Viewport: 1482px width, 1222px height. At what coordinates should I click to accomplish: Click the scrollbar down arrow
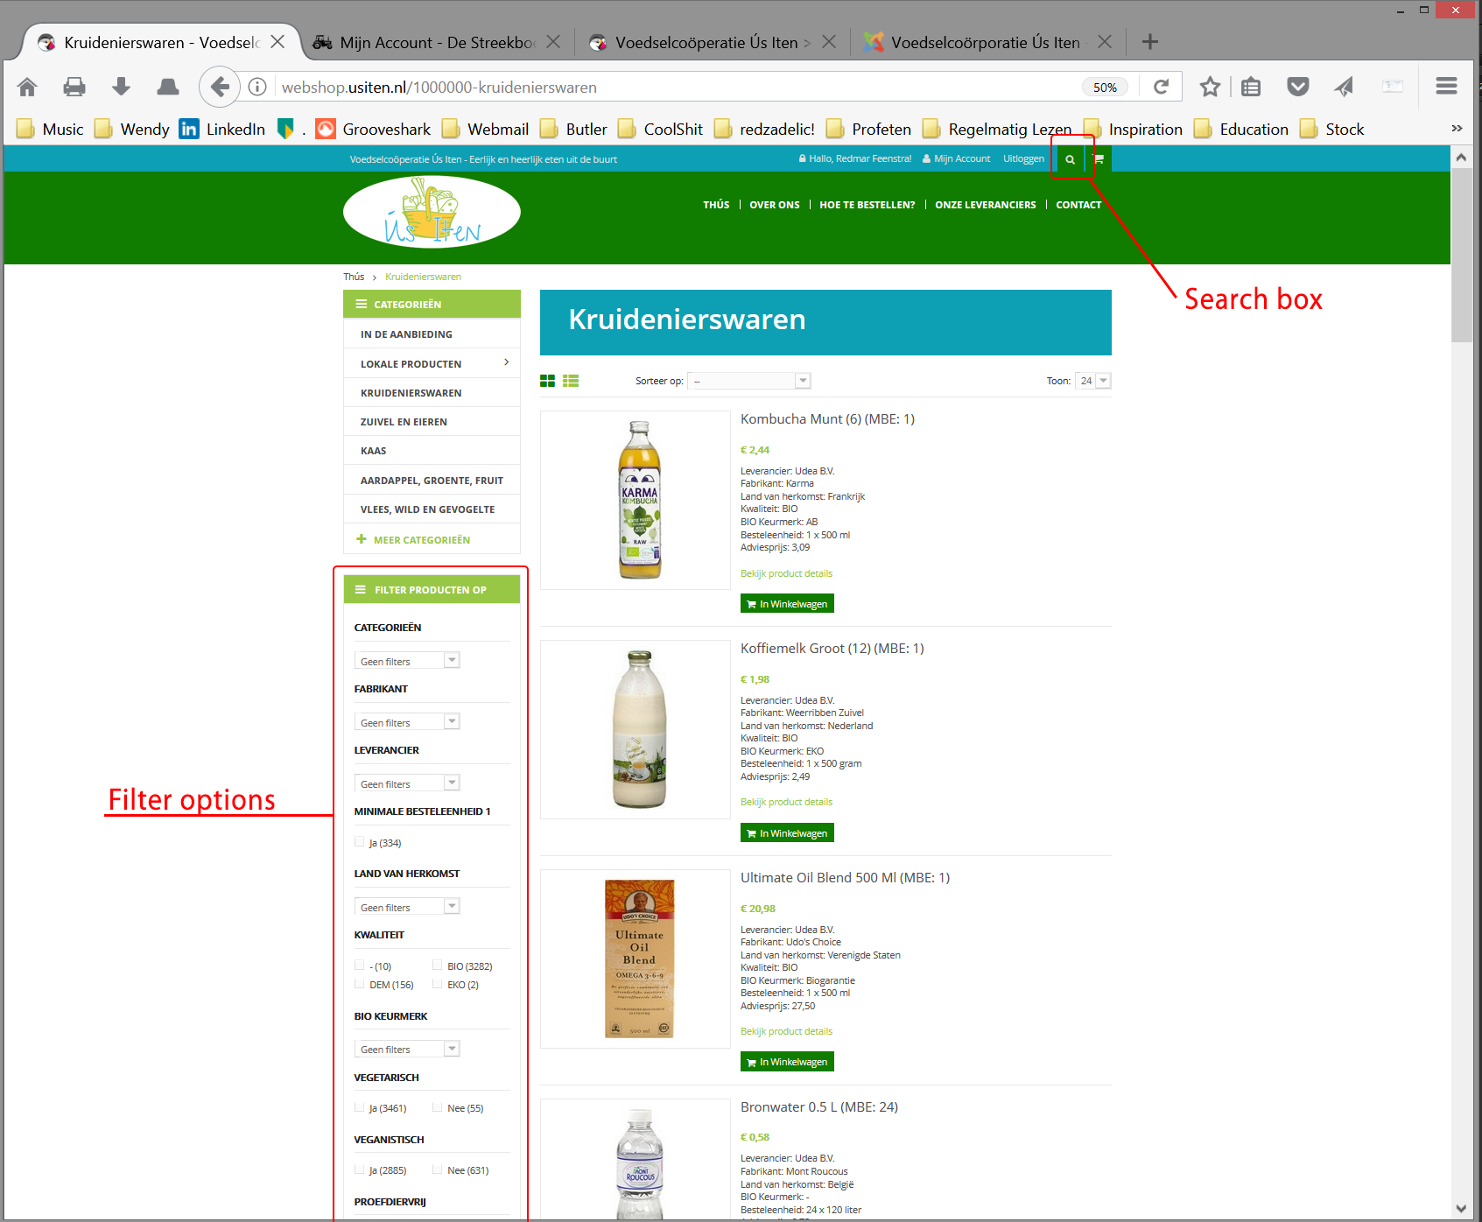point(1461,1209)
